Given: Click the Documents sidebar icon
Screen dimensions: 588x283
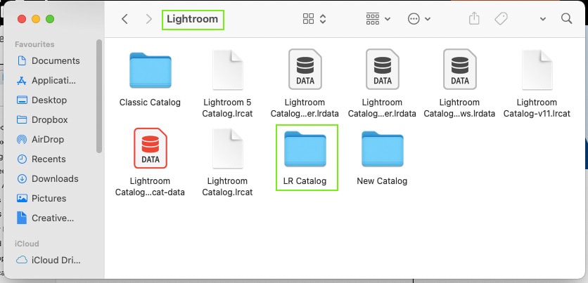Looking at the screenshot, I should tap(22, 60).
